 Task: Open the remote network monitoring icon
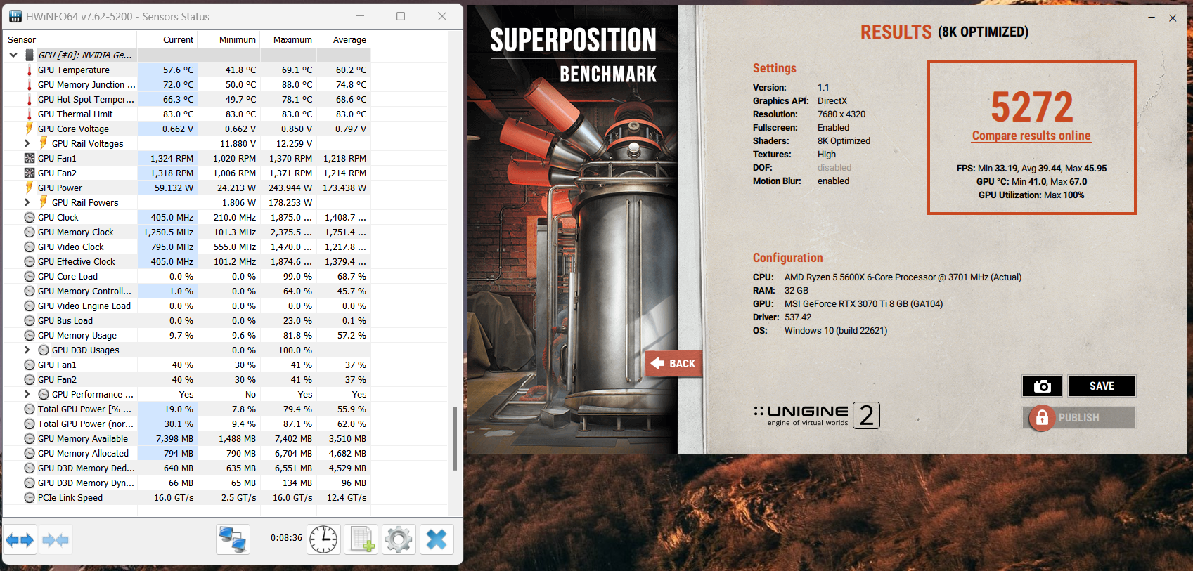(233, 539)
